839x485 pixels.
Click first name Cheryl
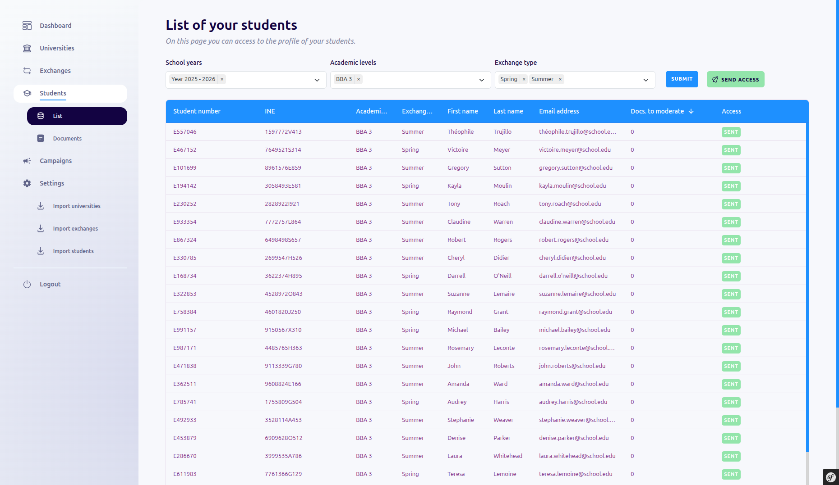[456, 258]
